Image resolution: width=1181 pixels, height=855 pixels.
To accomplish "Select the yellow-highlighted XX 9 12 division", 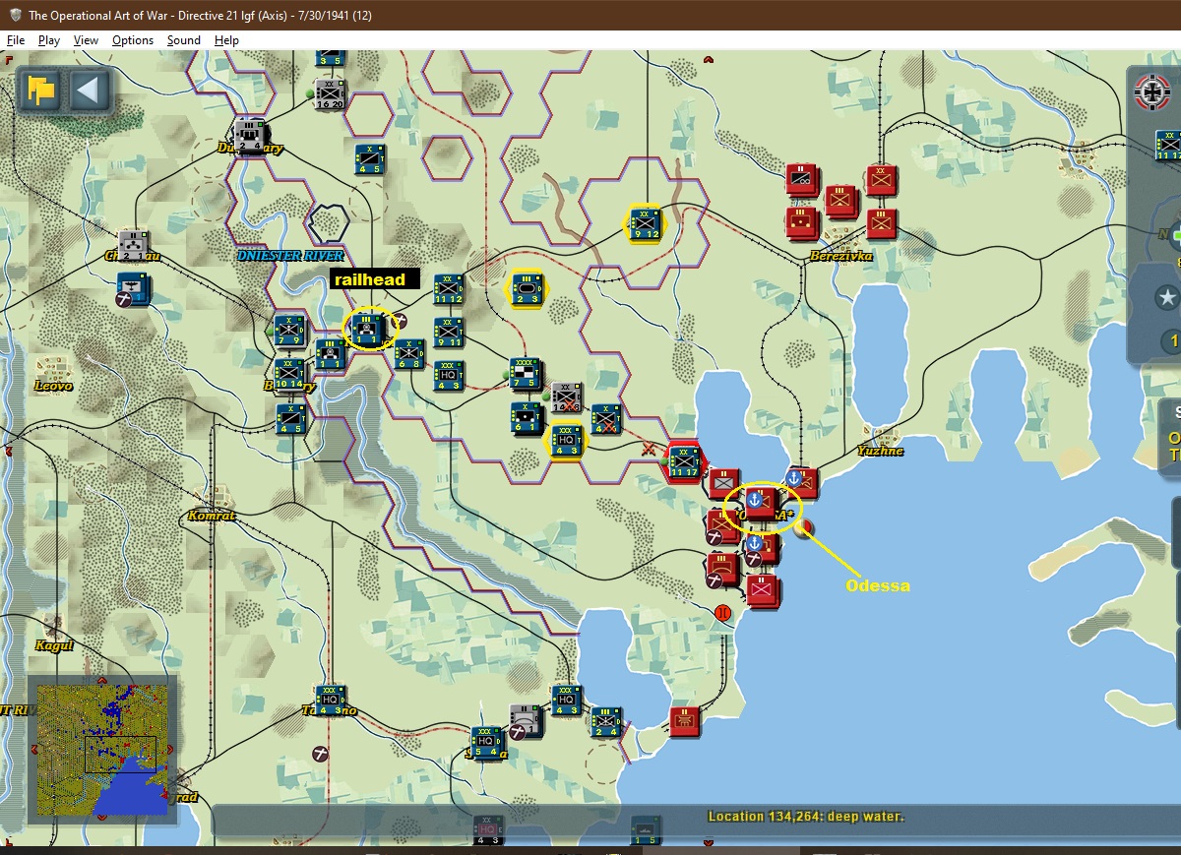I will tap(646, 224).
